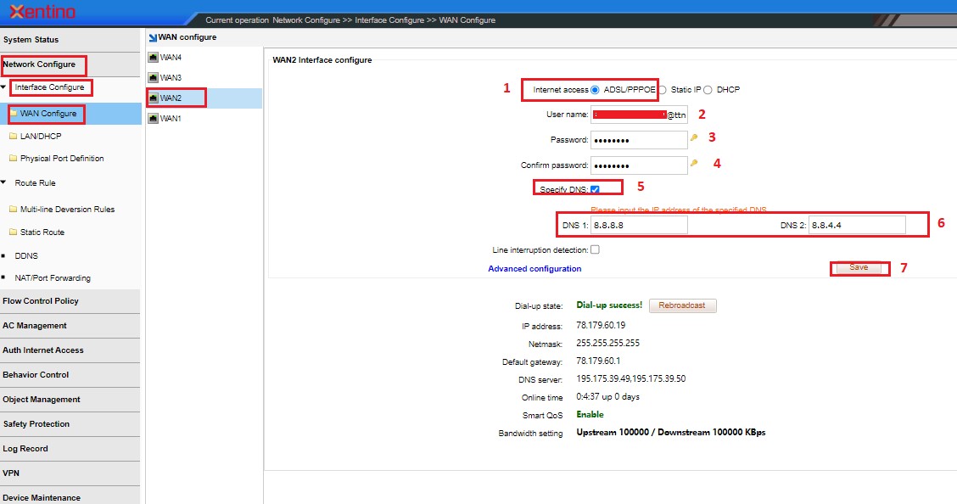Collapse the Interface Configure tree node
The image size is (957, 504).
tap(4, 87)
